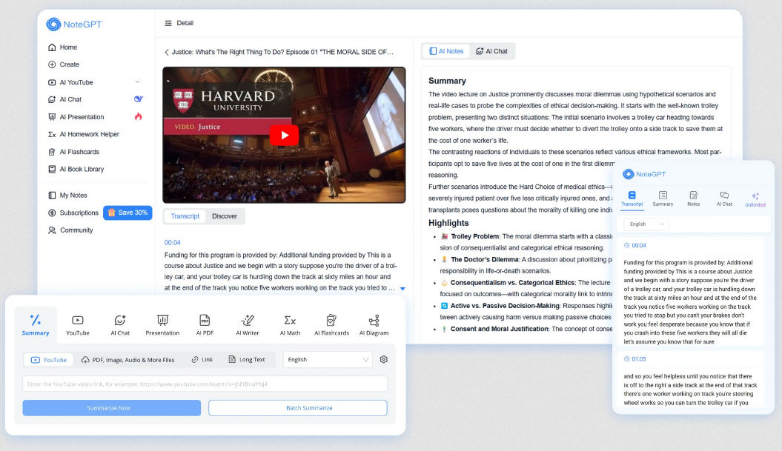The height and width of the screenshot is (451, 782).
Task: Open Unlimited tab in extension panel
Action: pyautogui.click(x=755, y=198)
